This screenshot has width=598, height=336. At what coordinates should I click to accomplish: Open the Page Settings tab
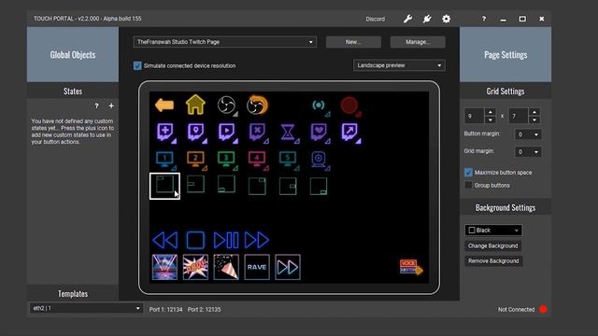tap(505, 54)
